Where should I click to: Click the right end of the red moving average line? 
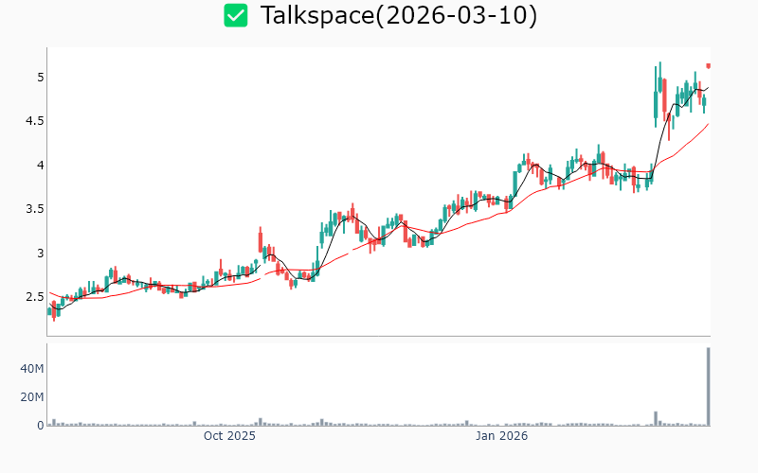(x=708, y=124)
